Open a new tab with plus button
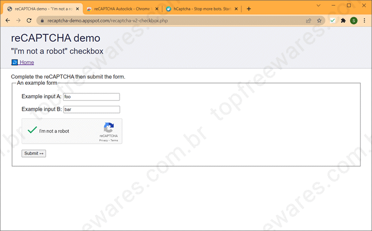Image resolution: width=372 pixels, height=231 pixels. pos(248,9)
